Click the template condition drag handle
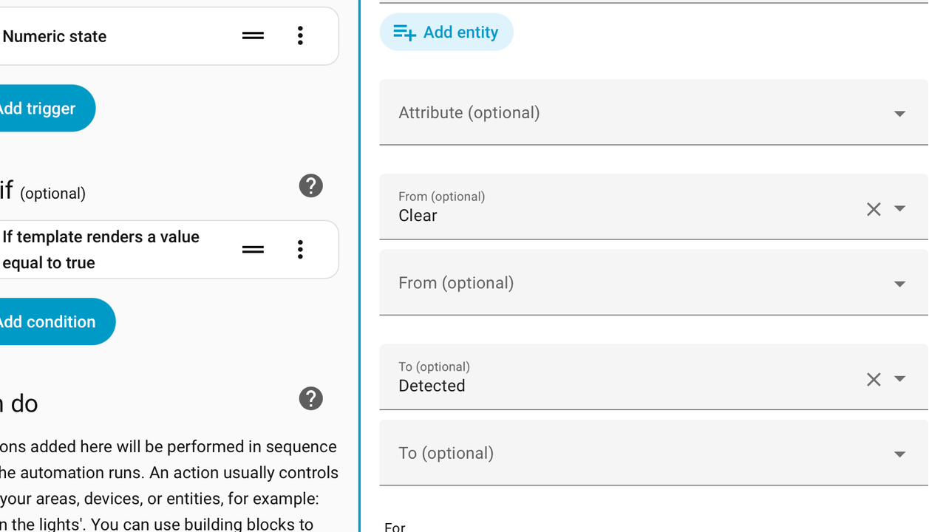The height and width of the screenshot is (532, 946). coord(253,249)
